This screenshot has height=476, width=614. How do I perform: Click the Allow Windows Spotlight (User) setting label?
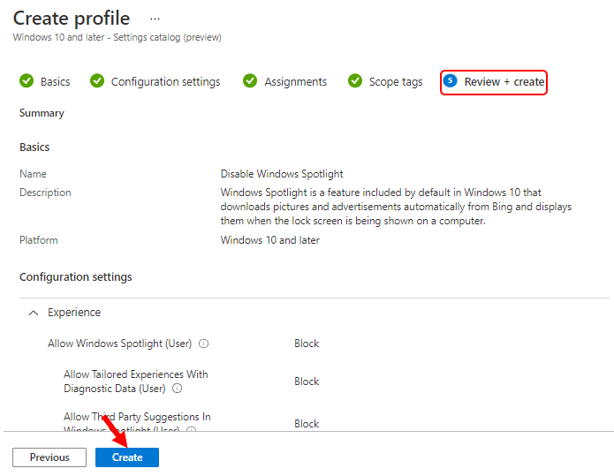[120, 344]
